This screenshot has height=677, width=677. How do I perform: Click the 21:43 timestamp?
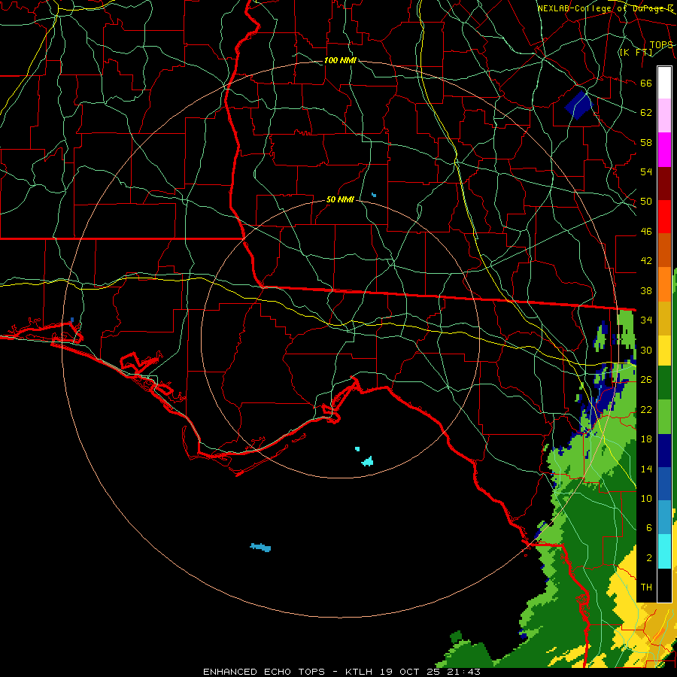[x=464, y=672]
